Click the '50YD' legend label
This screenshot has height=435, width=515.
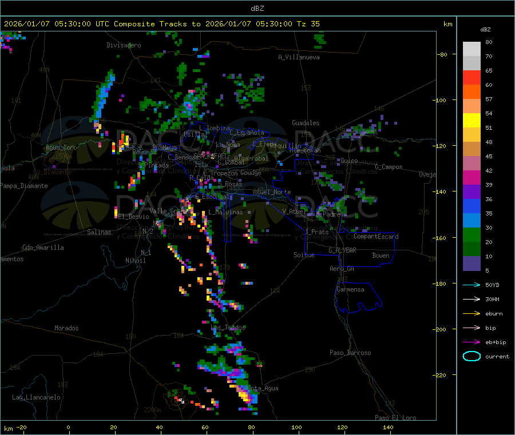(x=492, y=285)
